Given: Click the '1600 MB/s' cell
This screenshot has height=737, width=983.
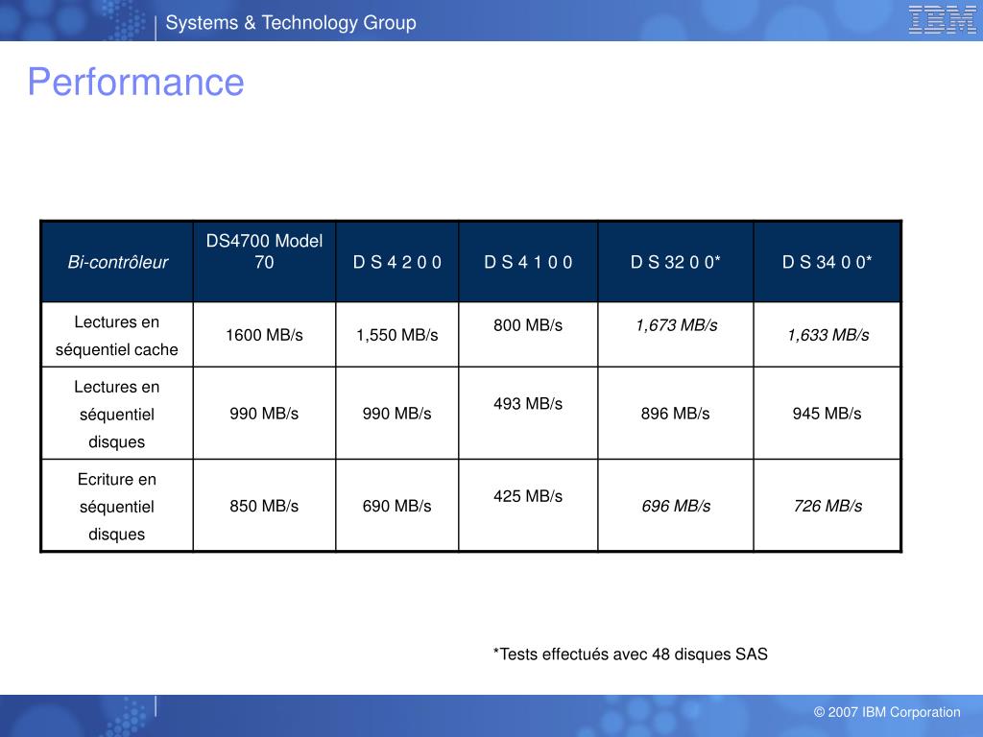Looking at the screenshot, I should point(264,335).
